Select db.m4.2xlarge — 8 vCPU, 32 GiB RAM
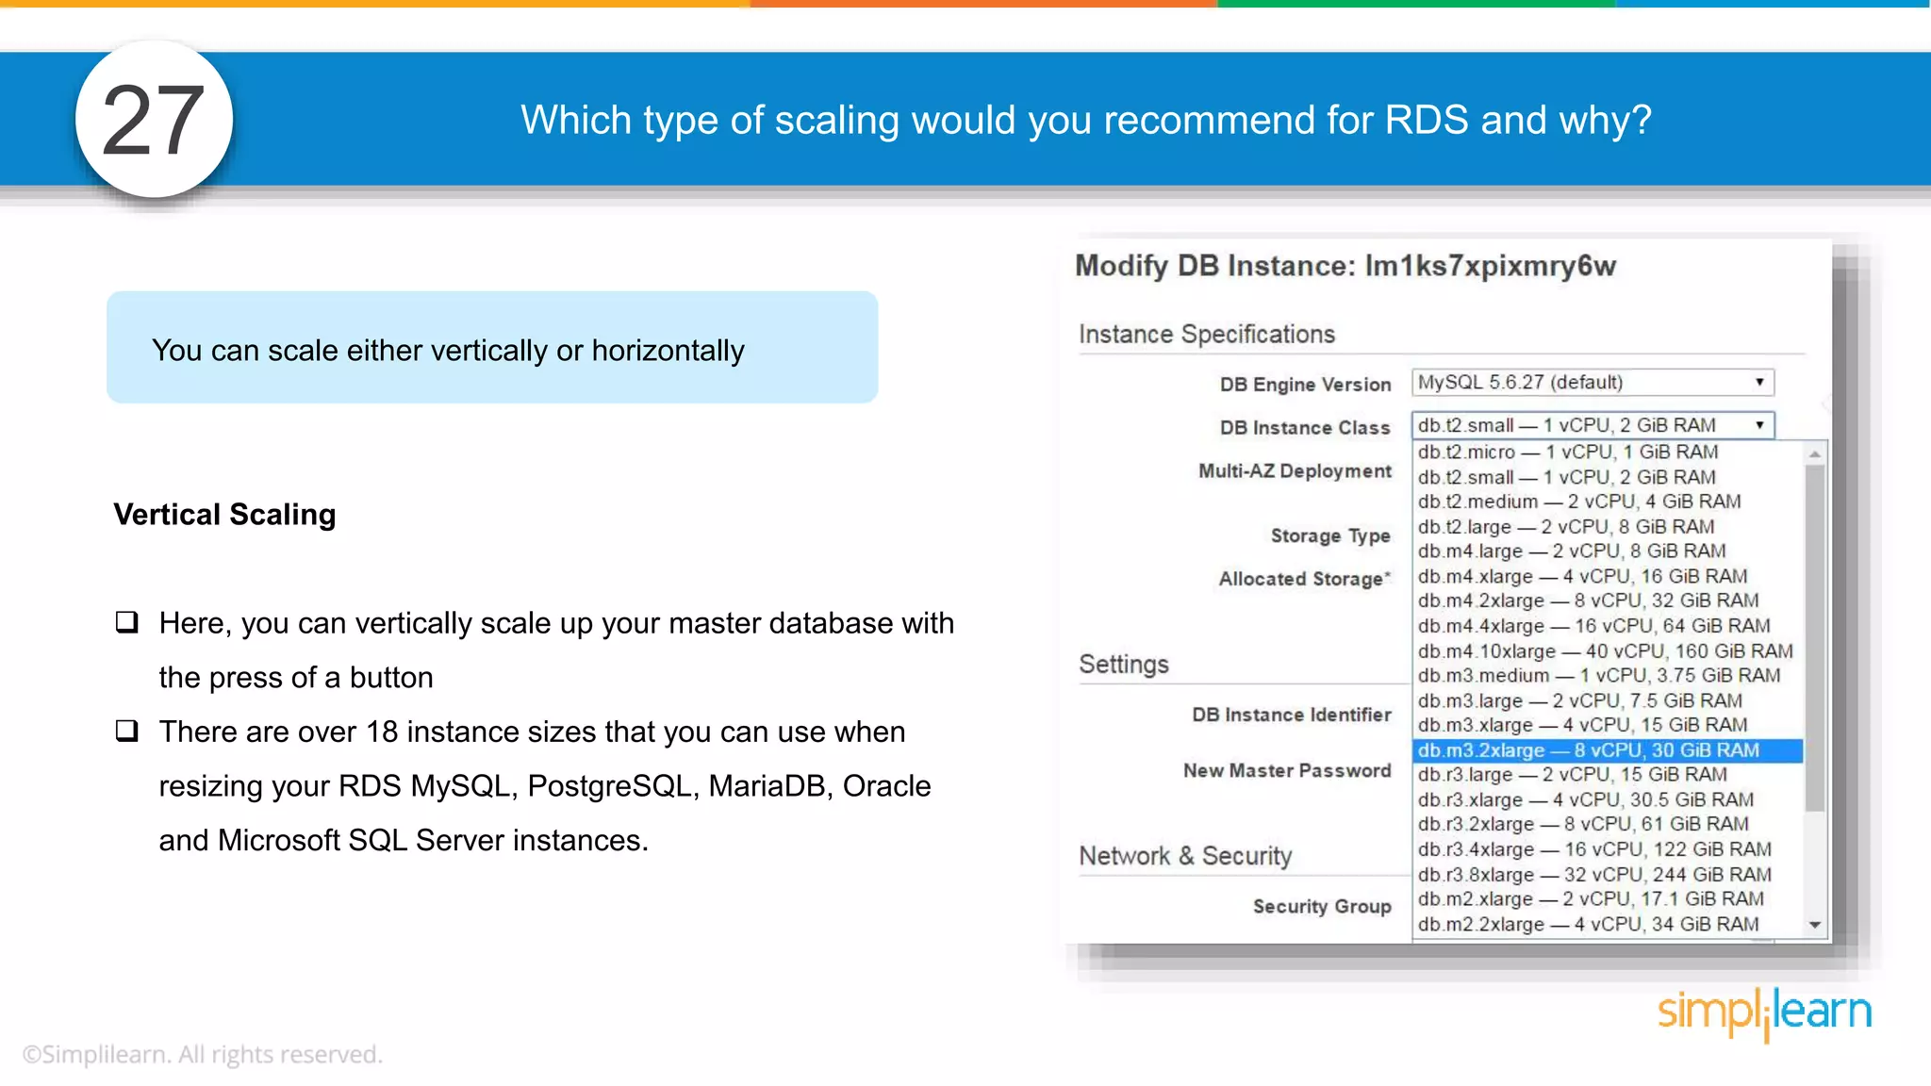1931x1086 pixels. [x=1608, y=601]
